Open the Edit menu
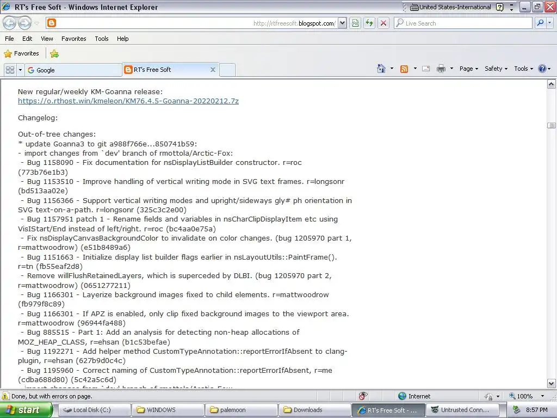 27,39
